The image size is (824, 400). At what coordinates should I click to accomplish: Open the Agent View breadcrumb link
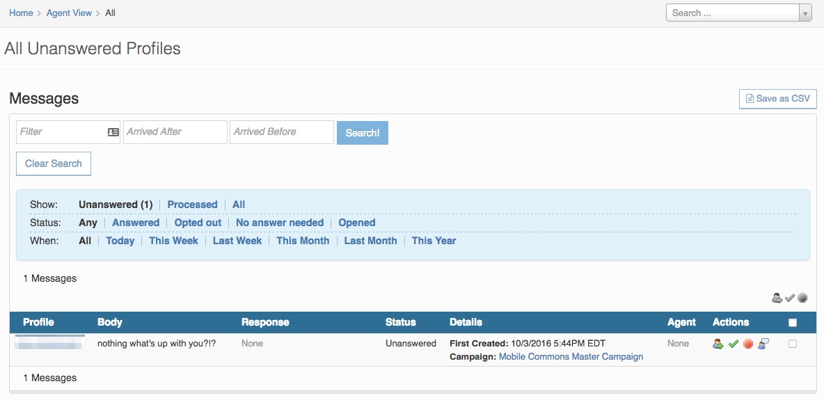pyautogui.click(x=70, y=13)
